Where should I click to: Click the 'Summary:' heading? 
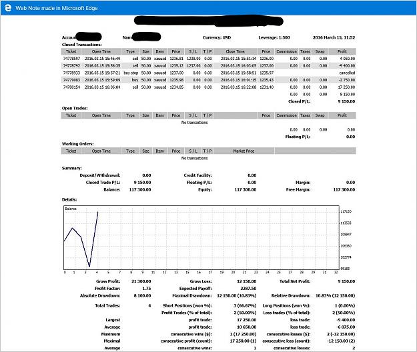click(72, 168)
